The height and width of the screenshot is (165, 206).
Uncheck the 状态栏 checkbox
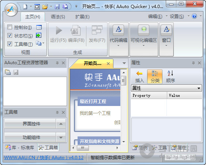click(10, 36)
